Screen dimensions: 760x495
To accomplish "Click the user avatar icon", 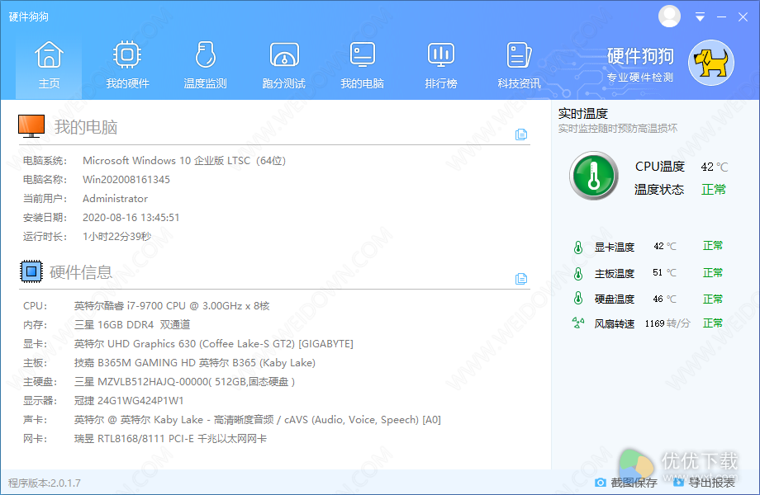I will tap(669, 16).
